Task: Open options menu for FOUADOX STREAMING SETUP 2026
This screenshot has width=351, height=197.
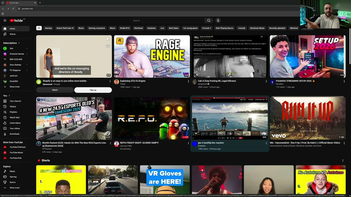Action: [344, 81]
